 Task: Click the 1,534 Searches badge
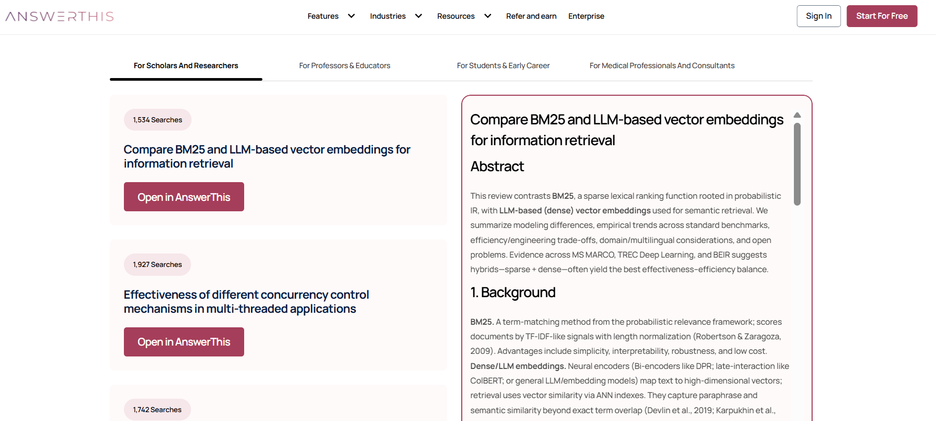pyautogui.click(x=157, y=120)
